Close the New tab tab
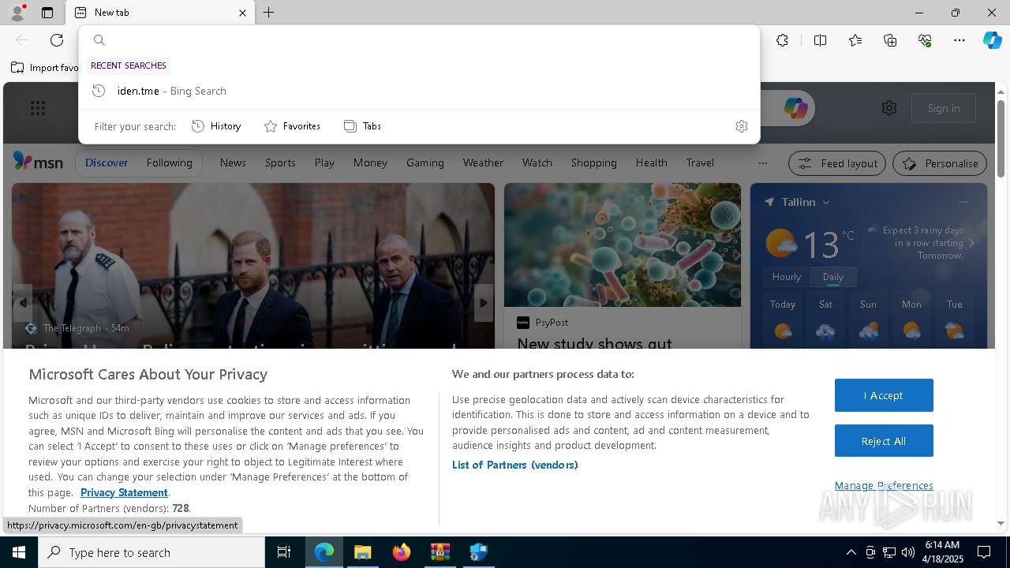 coord(242,13)
